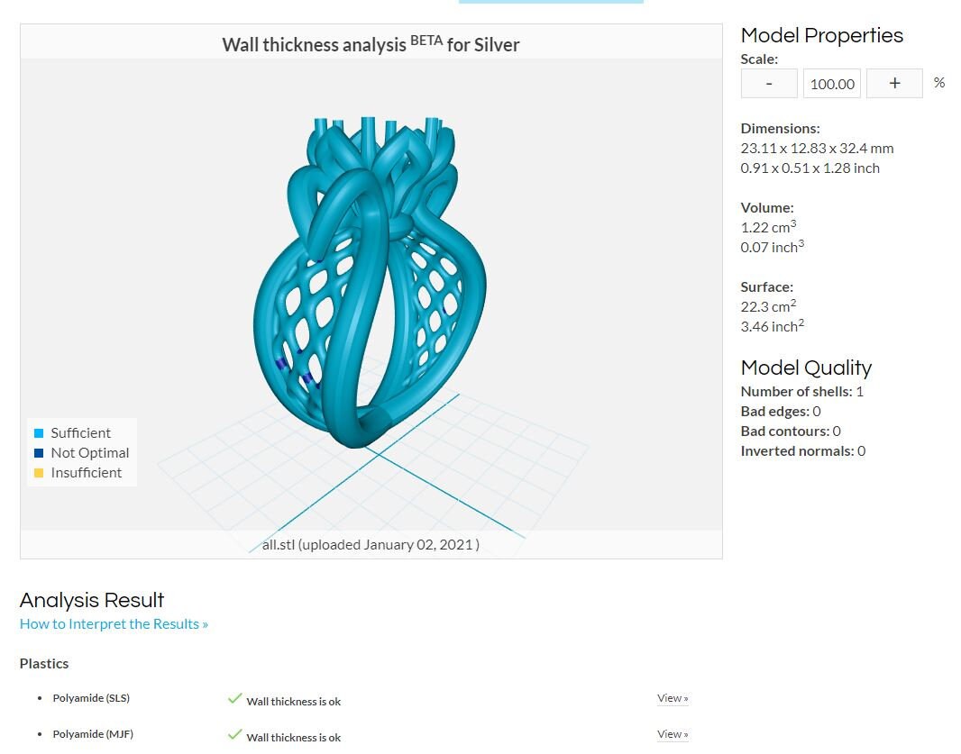Increase scale with the plus button
961x754 pixels.
click(894, 83)
